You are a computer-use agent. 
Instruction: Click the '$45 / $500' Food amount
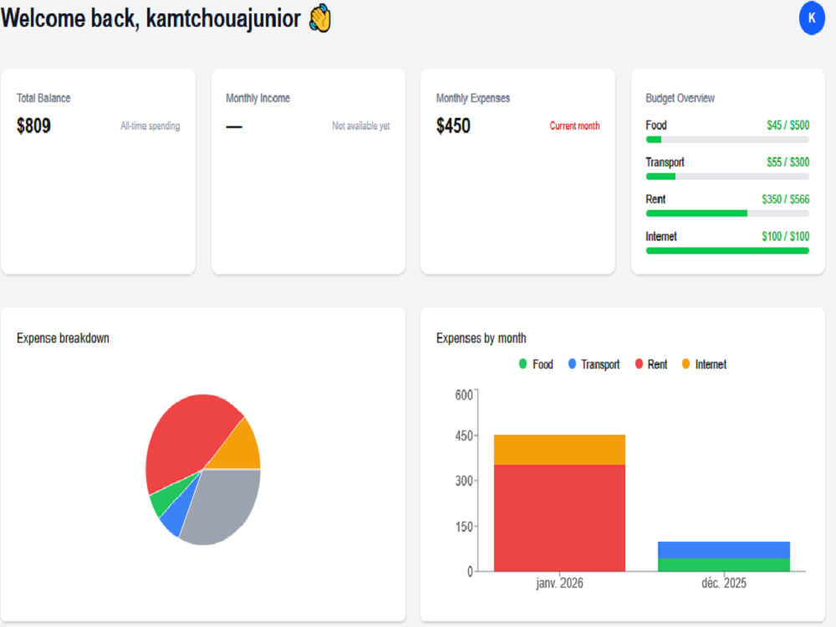788,125
